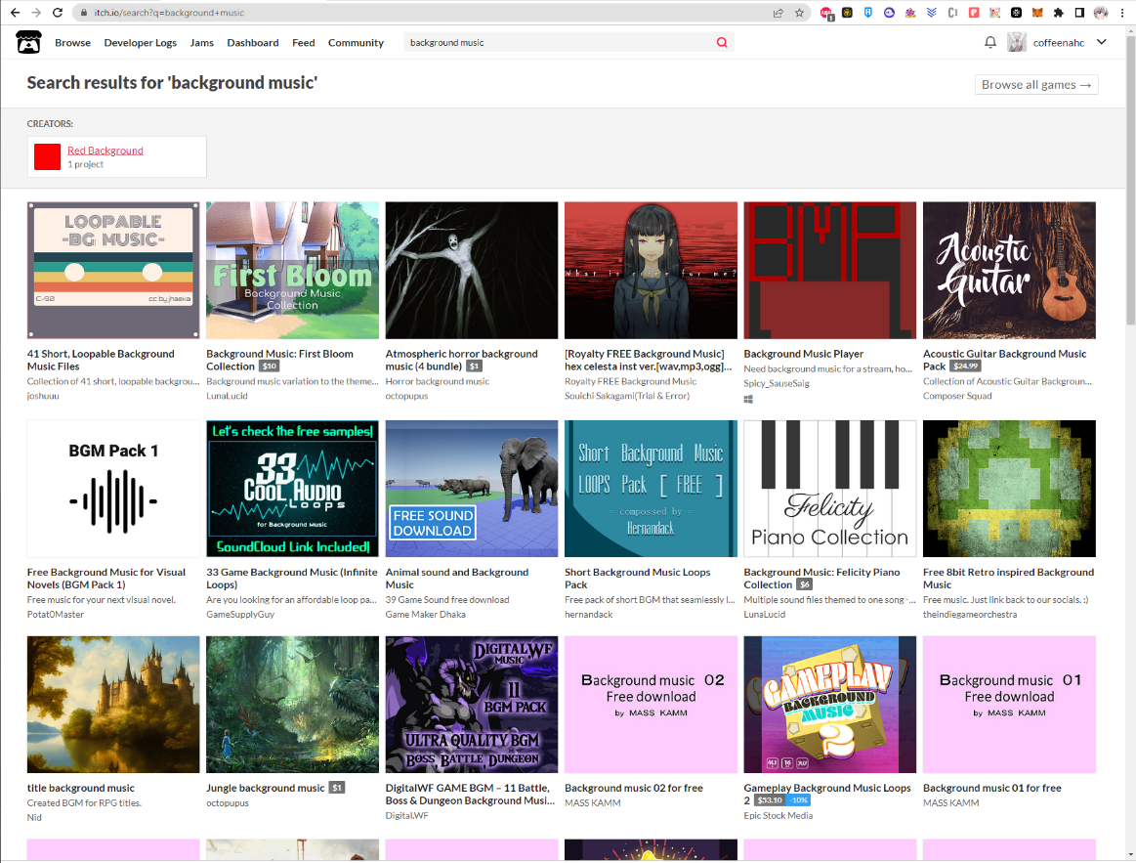Reload the page

[58, 13]
